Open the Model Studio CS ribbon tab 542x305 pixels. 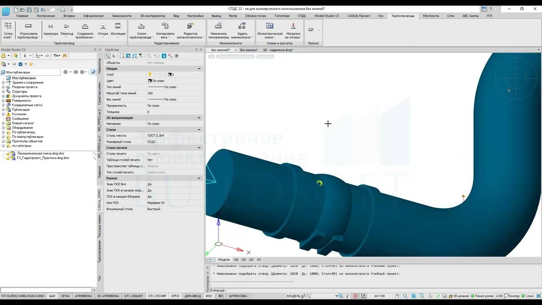[x=327, y=16]
